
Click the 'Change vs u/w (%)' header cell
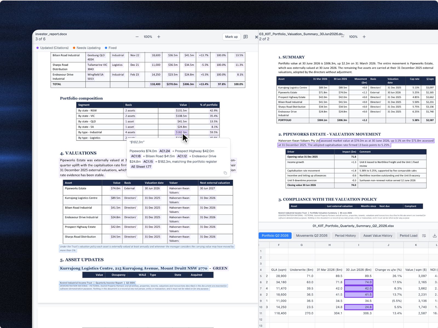(388, 270)
